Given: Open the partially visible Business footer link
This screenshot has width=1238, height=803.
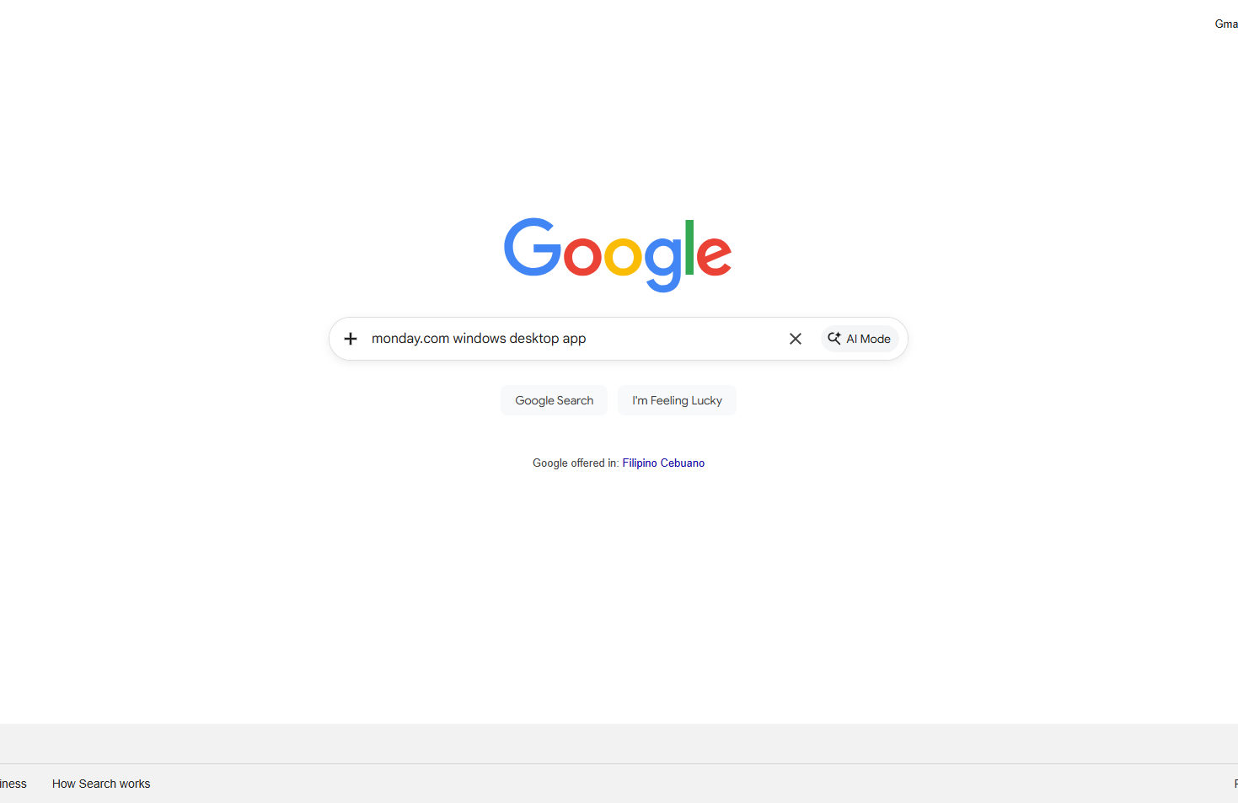Looking at the screenshot, I should click(x=13, y=784).
